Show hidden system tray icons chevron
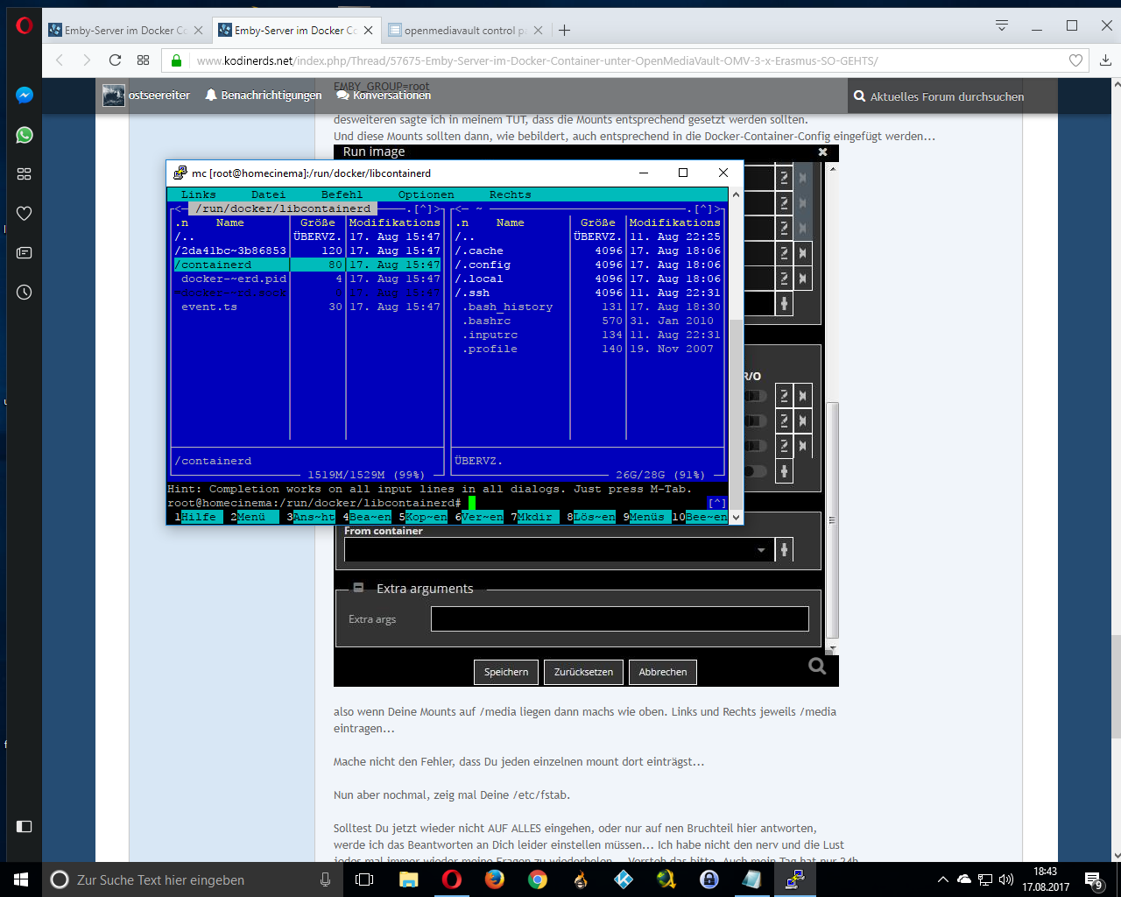The height and width of the screenshot is (897, 1121). click(942, 879)
